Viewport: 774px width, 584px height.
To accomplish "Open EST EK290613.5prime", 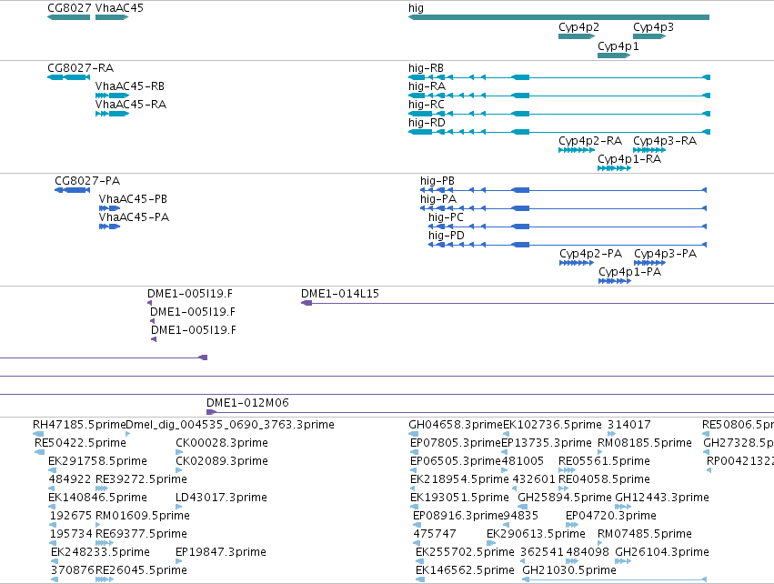I will click(490, 543).
